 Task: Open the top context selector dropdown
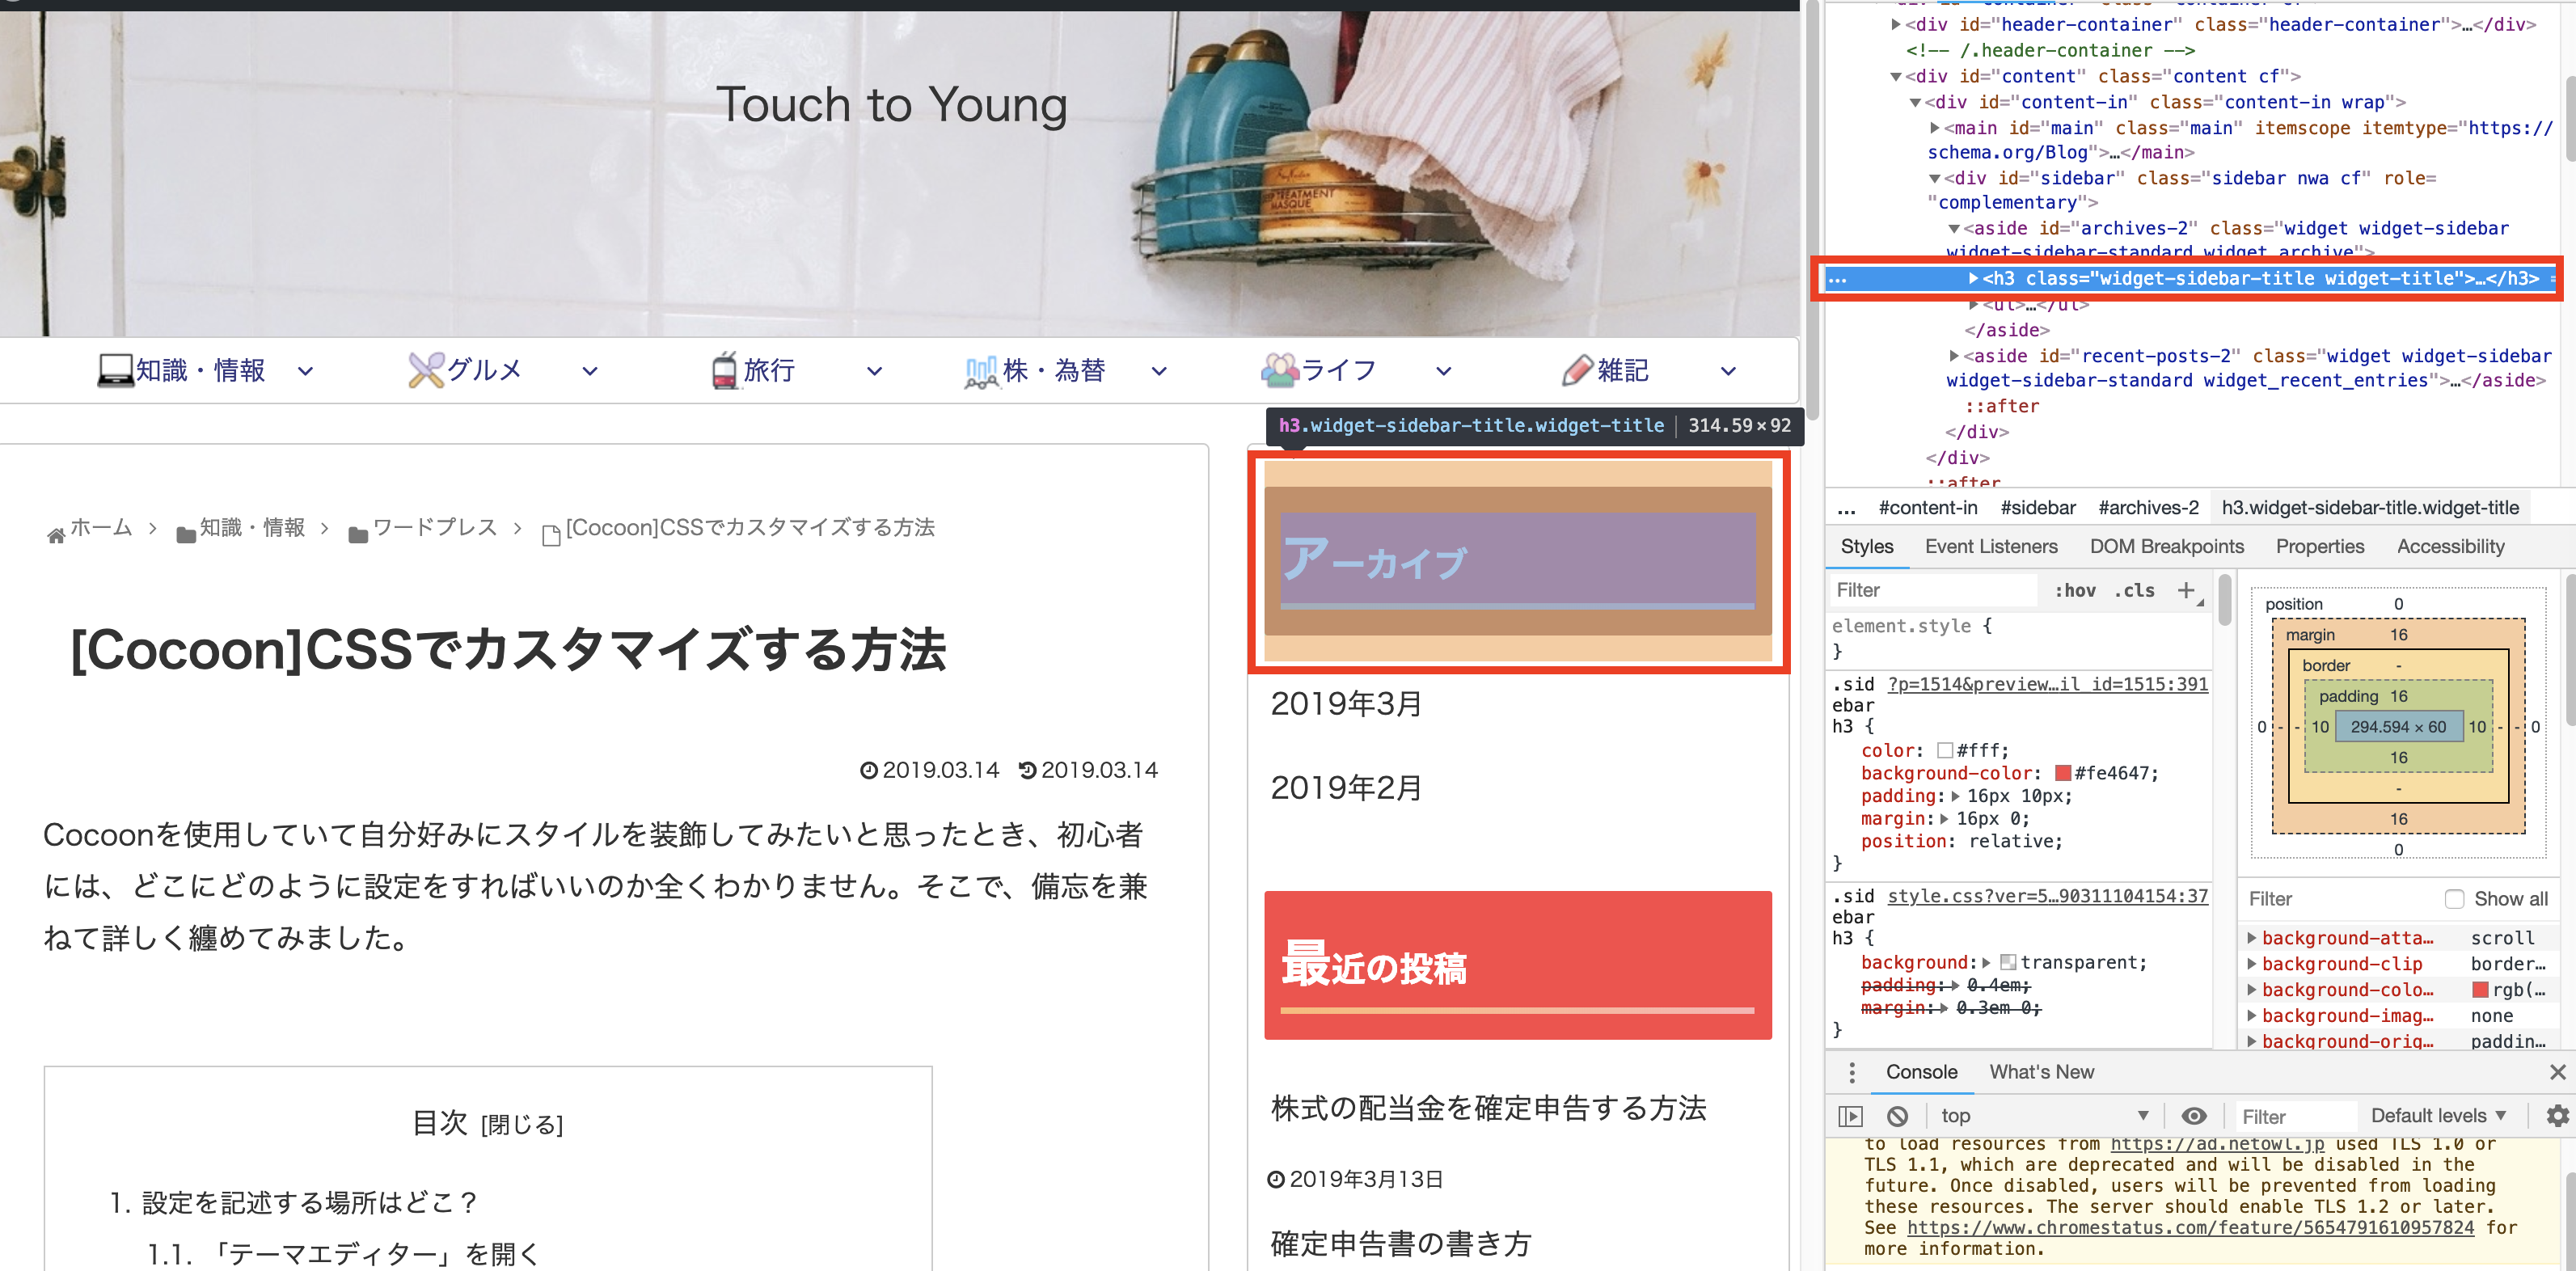pyautogui.click(x=2043, y=1116)
